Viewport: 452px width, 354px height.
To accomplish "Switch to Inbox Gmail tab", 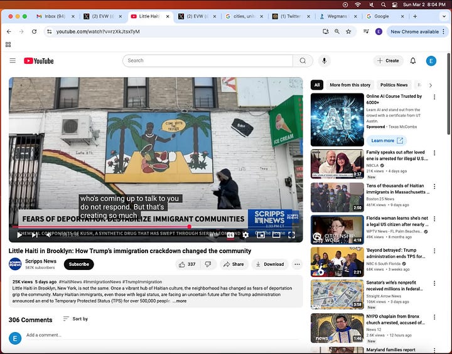I will (x=55, y=16).
